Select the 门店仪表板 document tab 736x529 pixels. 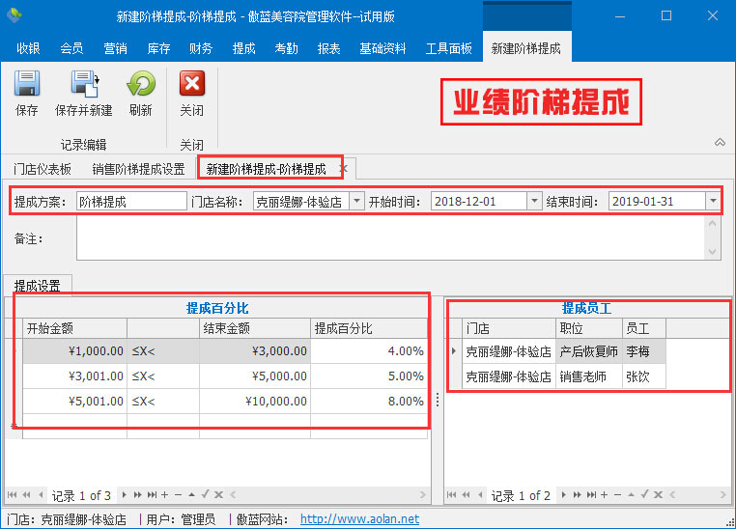[x=42, y=169]
